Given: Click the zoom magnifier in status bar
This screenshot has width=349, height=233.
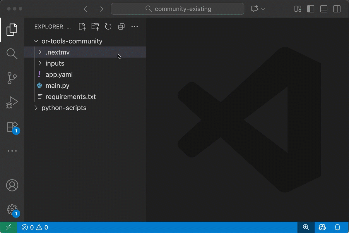Looking at the screenshot, I should [306, 227].
